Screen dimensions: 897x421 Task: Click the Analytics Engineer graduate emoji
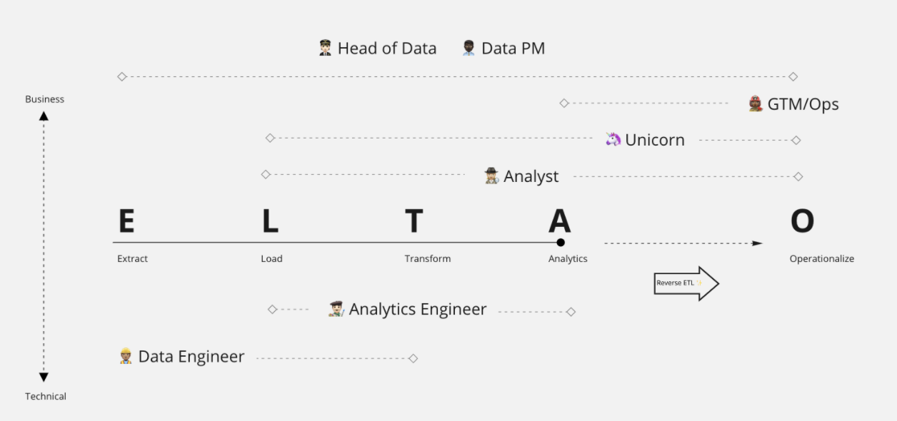[x=336, y=309]
